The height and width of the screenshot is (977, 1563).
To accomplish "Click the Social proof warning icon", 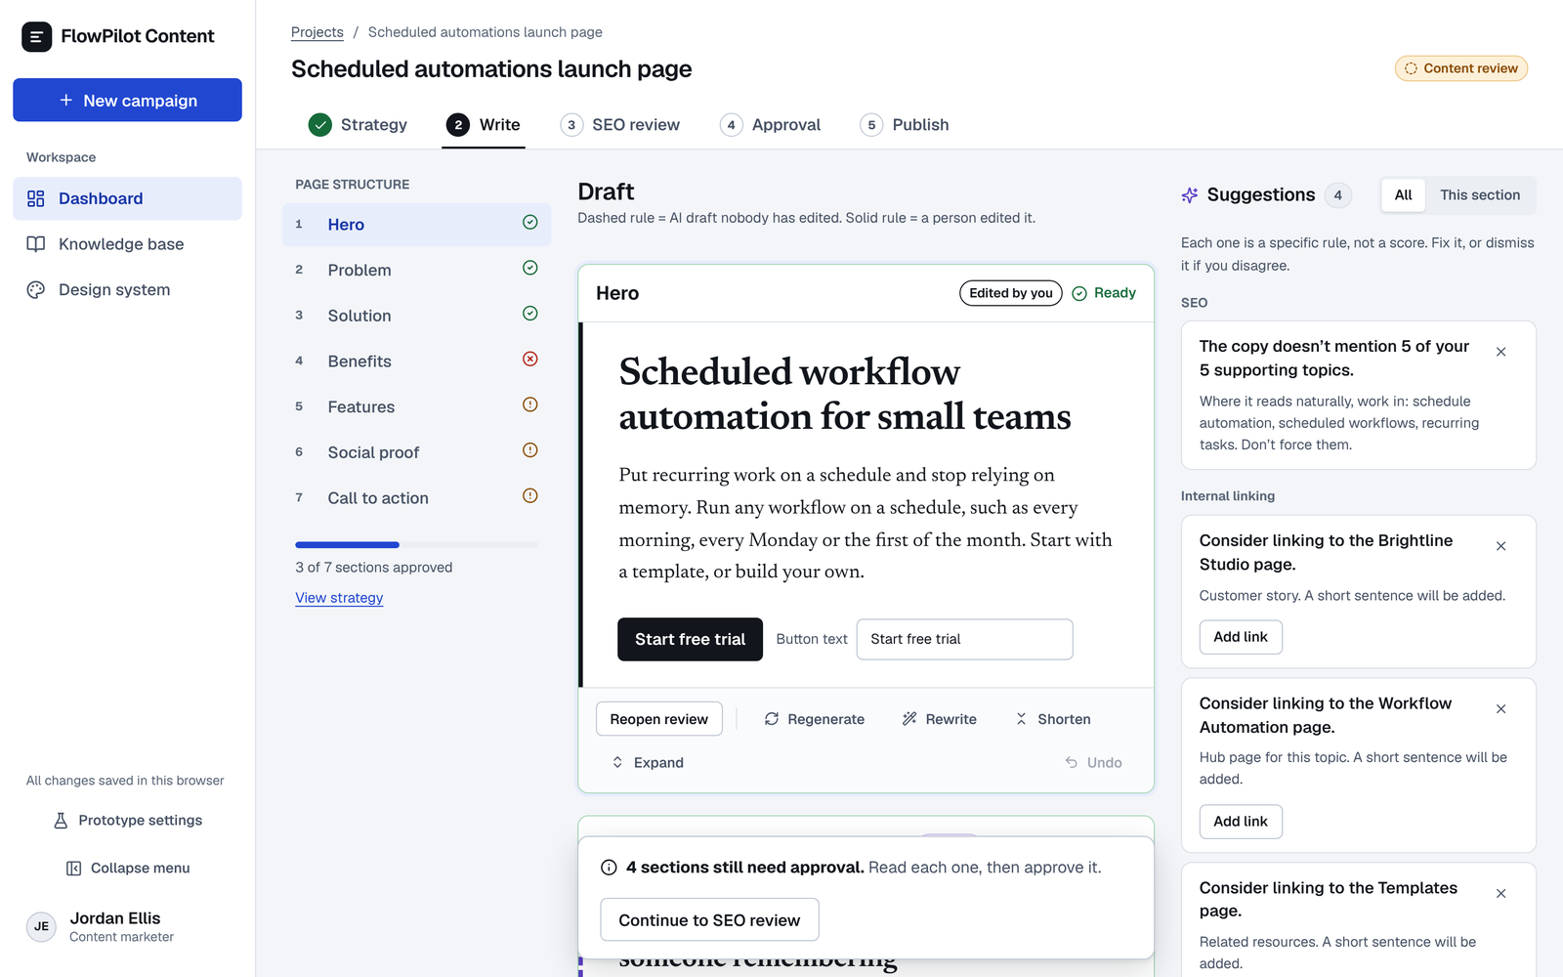I will click(x=530, y=450).
